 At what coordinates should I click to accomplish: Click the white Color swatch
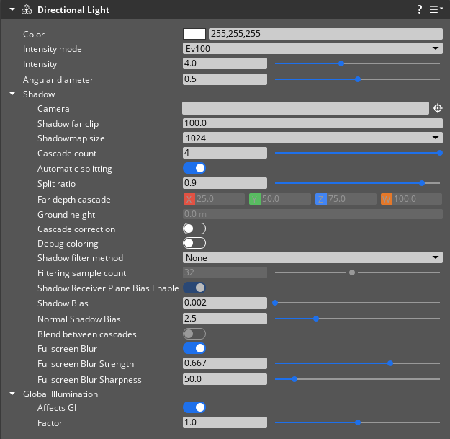click(x=194, y=34)
